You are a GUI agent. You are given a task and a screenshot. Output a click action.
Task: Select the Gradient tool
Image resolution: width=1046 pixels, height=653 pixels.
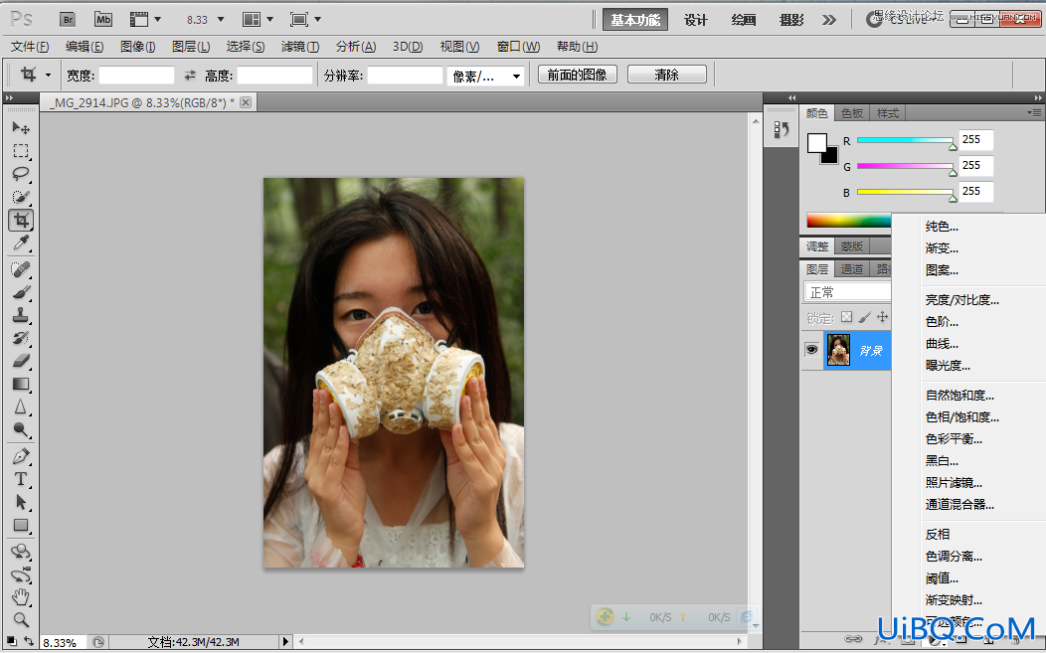point(21,385)
